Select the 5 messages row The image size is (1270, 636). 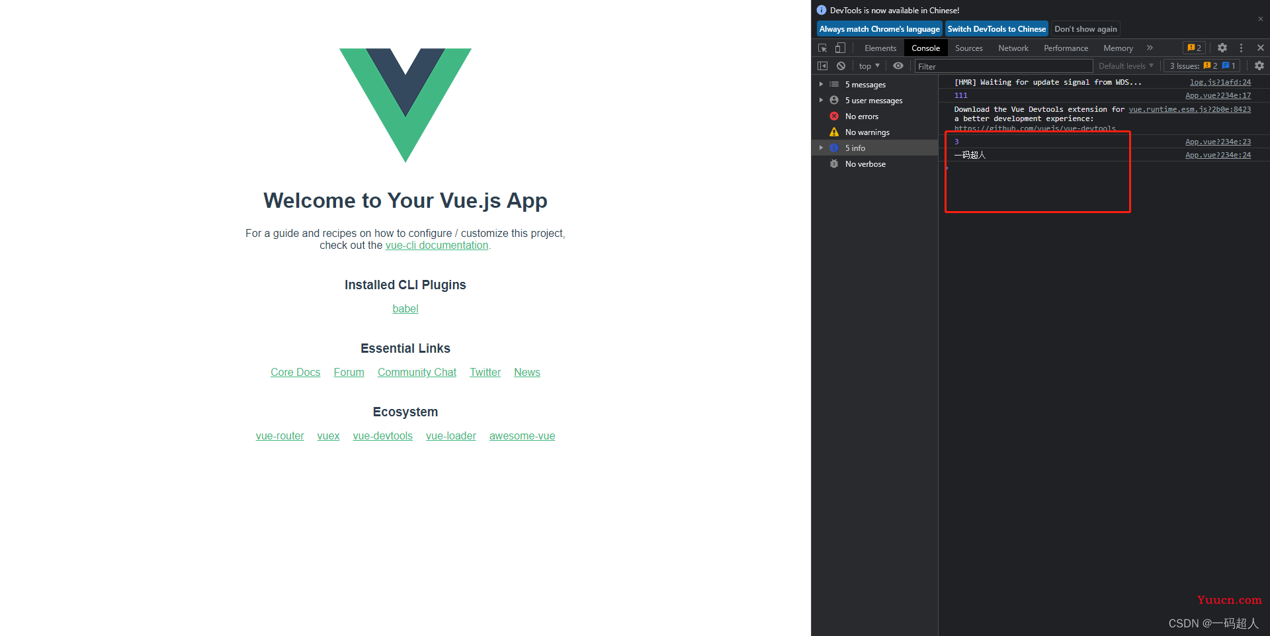point(874,85)
